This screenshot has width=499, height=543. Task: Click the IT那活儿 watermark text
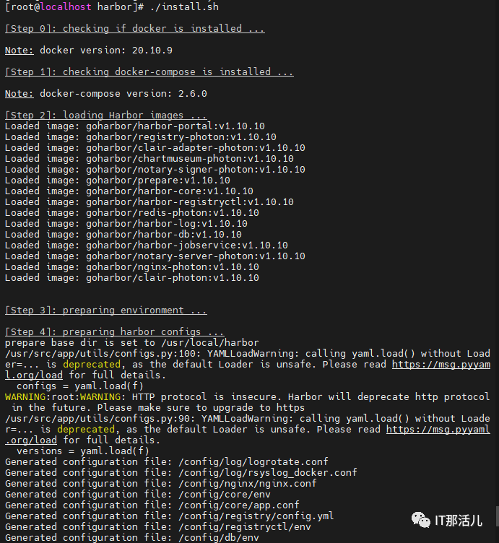[459, 521]
